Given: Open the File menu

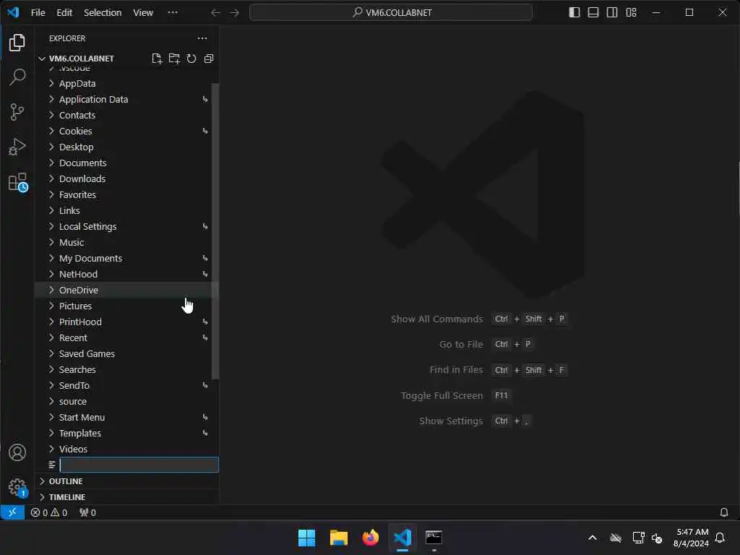Looking at the screenshot, I should [x=38, y=13].
